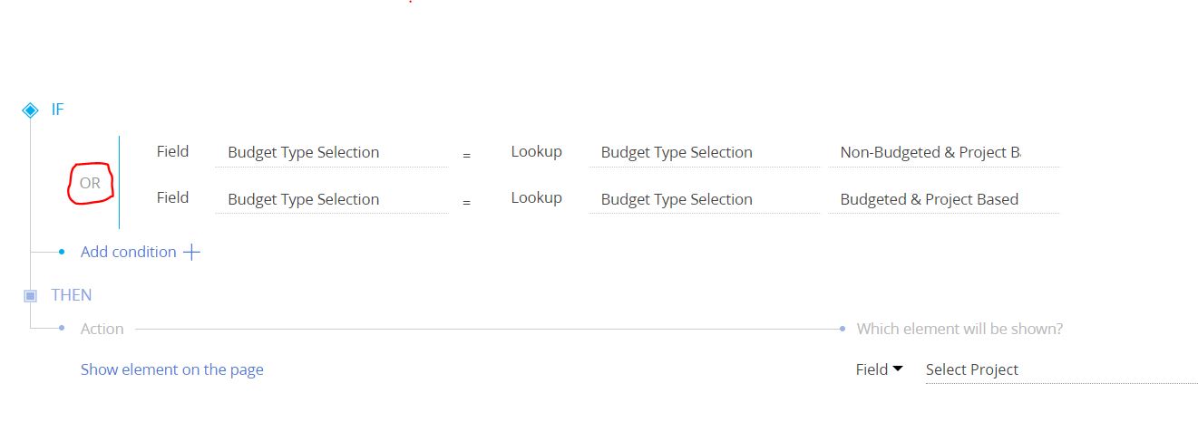Click the second condition's equals operator
This screenshot has width=1198, height=431.
466,203
